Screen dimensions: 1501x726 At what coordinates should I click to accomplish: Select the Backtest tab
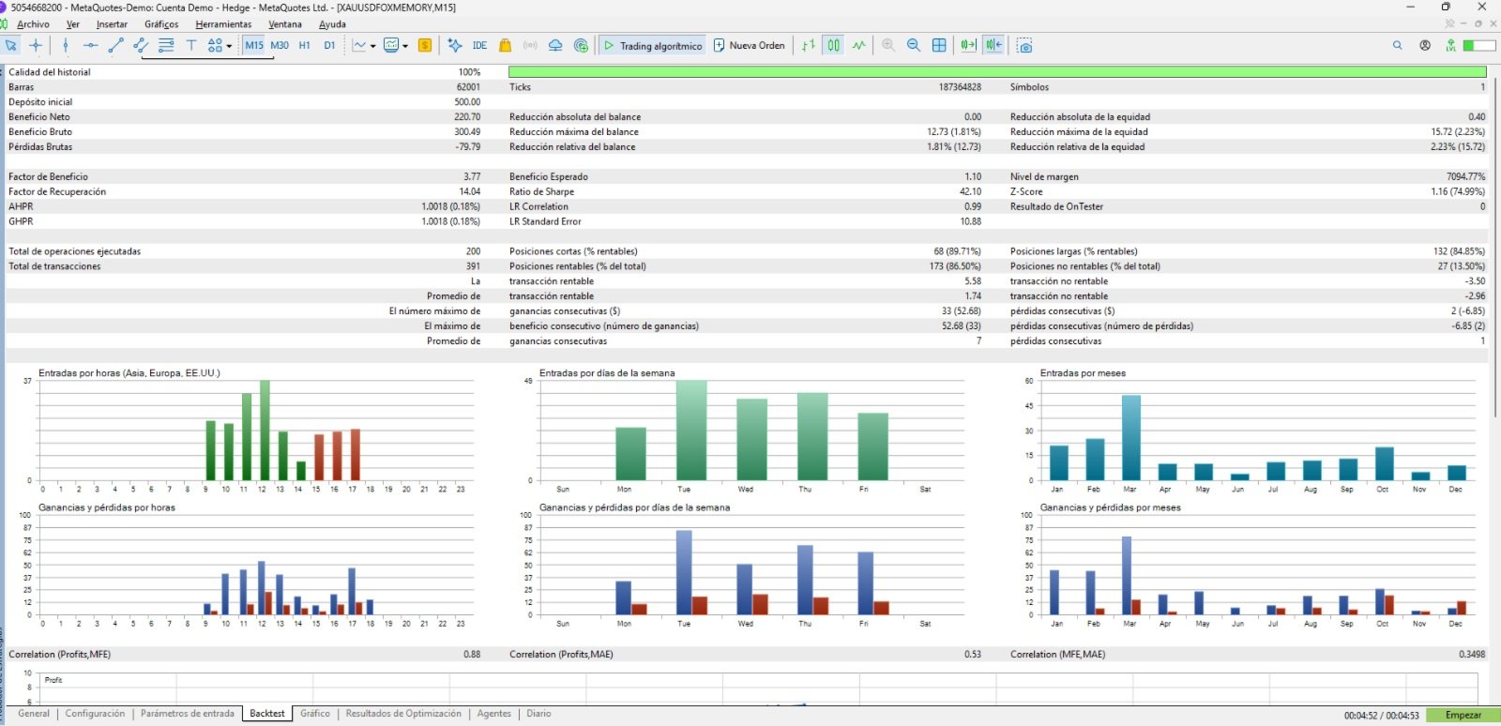point(267,714)
